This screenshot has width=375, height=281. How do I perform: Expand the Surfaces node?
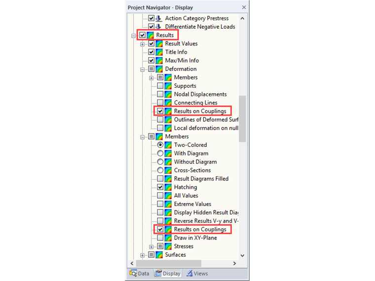(x=142, y=255)
